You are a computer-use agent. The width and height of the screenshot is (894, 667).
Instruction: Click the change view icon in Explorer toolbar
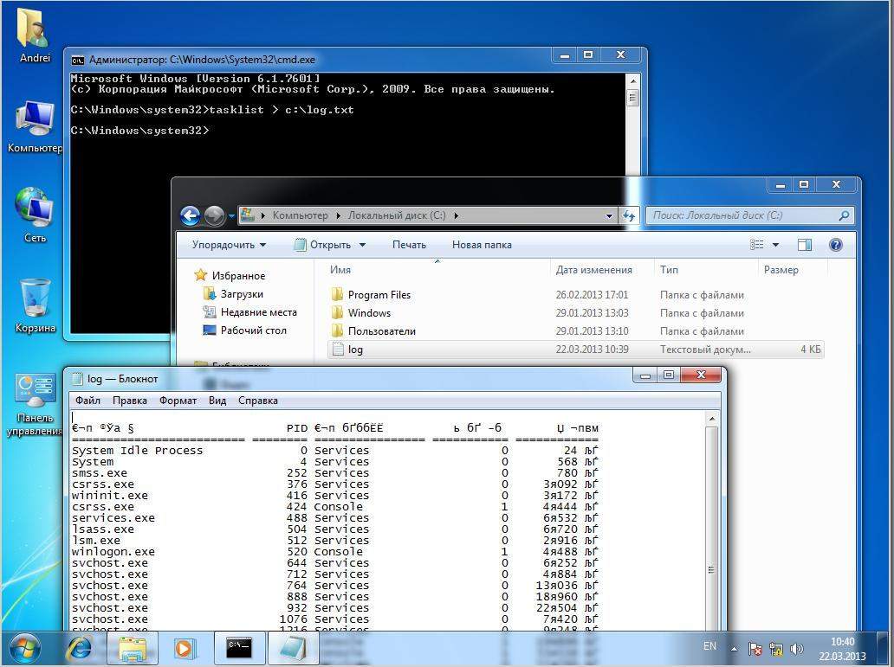(x=756, y=245)
